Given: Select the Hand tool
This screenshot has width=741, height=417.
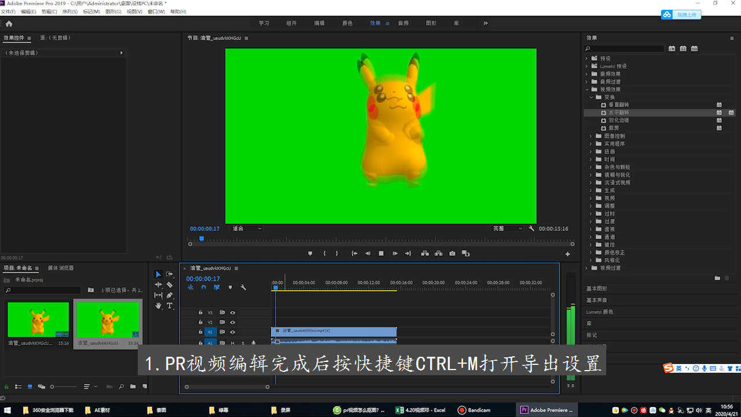Looking at the screenshot, I should [159, 306].
